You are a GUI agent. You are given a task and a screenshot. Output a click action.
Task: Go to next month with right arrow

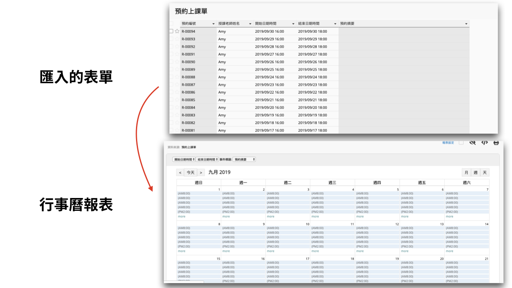(201, 172)
